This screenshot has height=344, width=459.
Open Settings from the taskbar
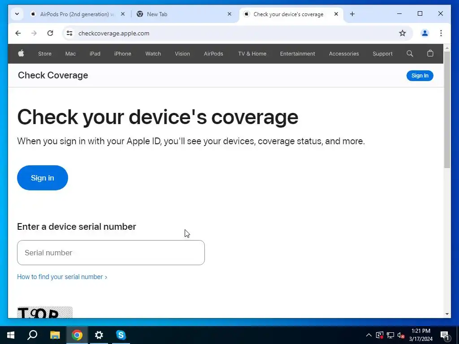pyautogui.click(x=99, y=335)
